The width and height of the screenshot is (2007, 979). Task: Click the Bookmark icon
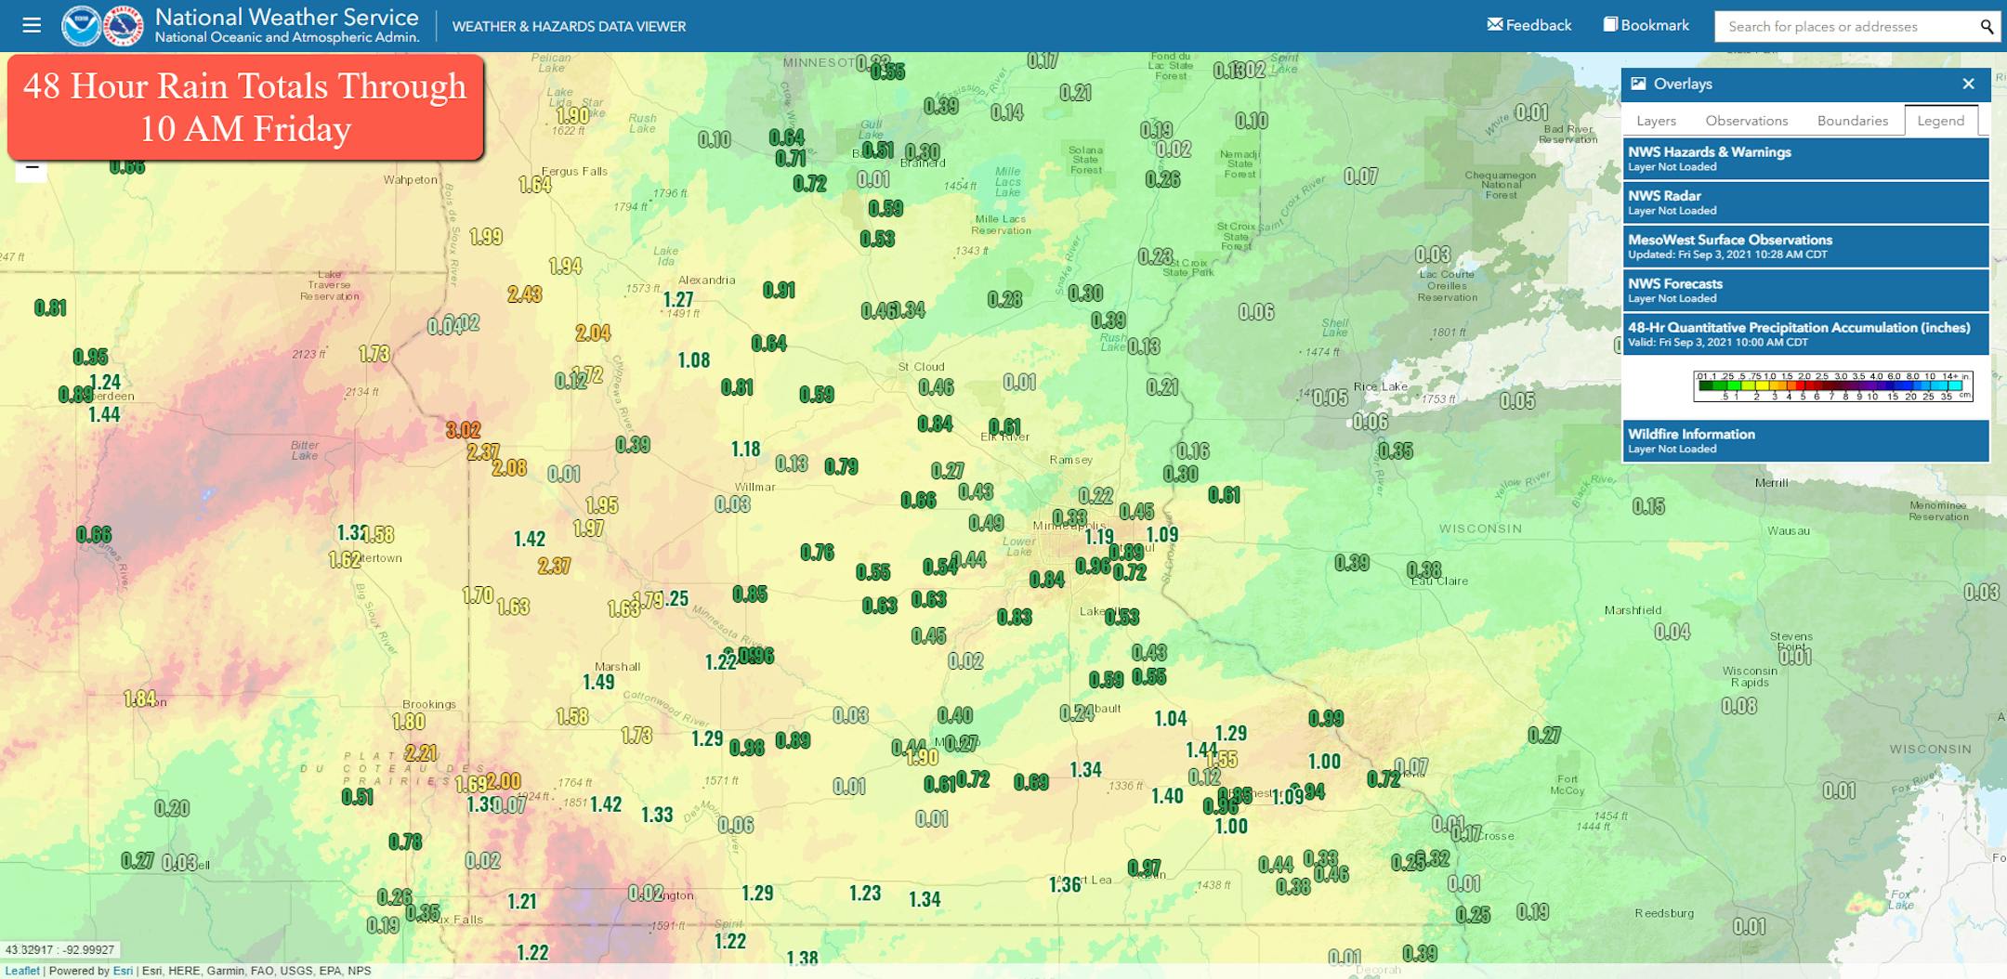click(1610, 25)
